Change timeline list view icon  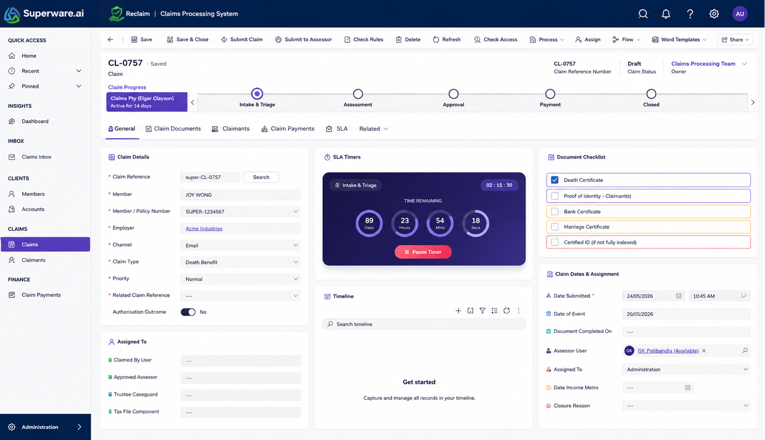click(x=494, y=311)
